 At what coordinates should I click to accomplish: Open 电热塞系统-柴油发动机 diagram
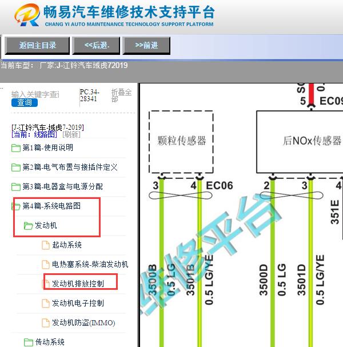pos(90,265)
